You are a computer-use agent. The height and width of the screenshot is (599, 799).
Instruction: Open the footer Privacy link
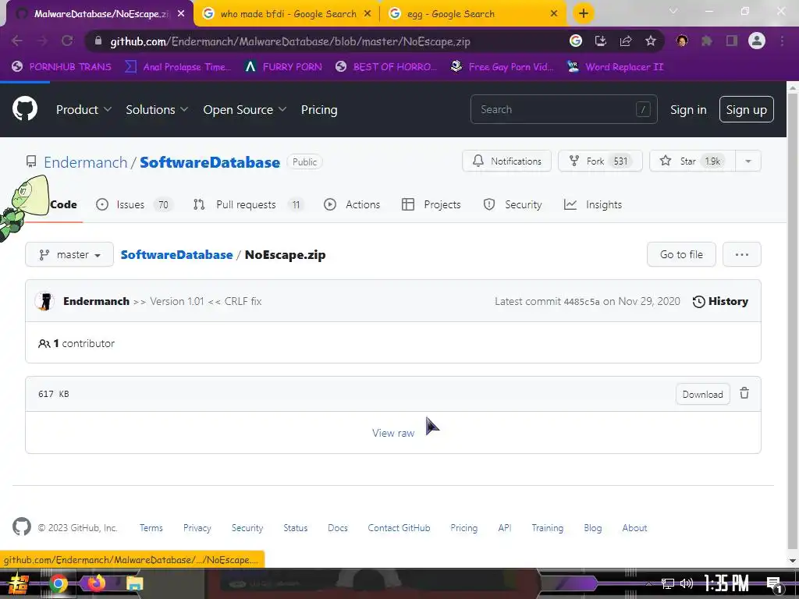tap(197, 528)
